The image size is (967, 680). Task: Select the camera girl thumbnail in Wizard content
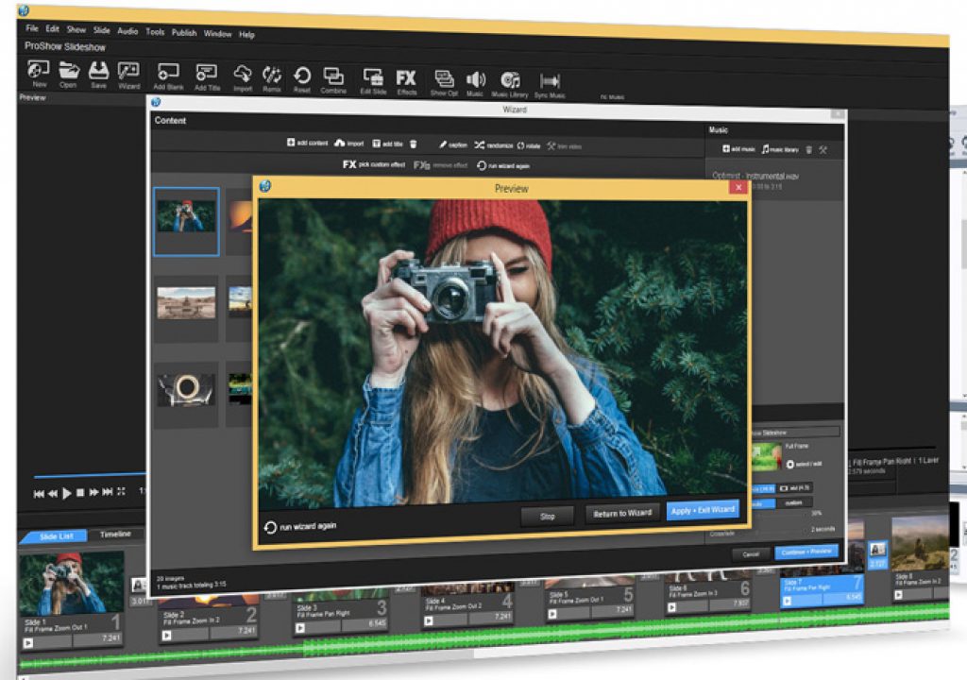click(x=186, y=222)
